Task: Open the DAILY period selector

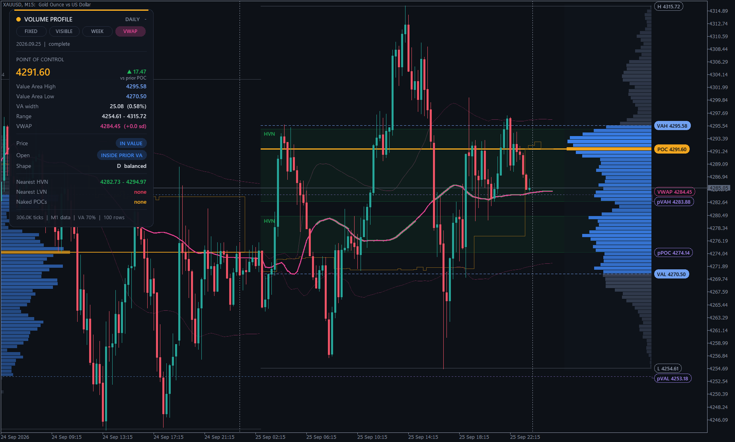Action: point(133,19)
